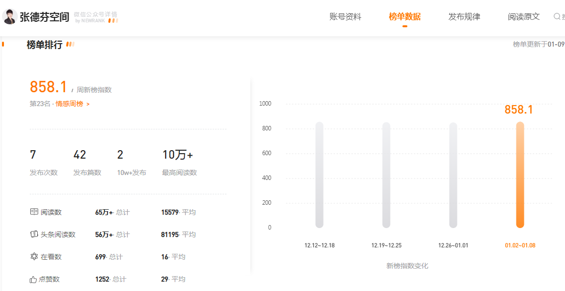This screenshot has width=565, height=291.
Task: Select the 12.26~01.01 chart bar
Action: point(453,175)
